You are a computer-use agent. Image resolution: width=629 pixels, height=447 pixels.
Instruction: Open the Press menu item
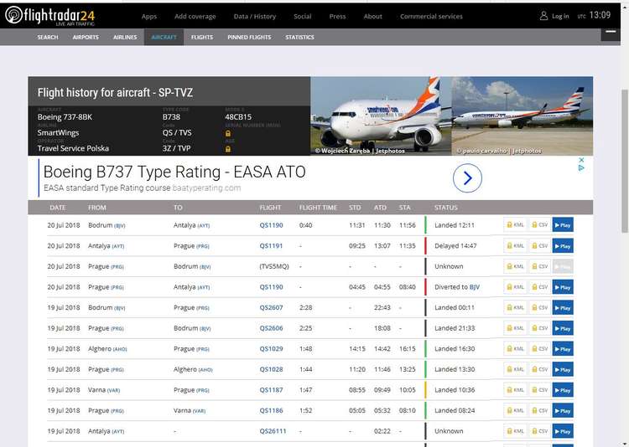pyautogui.click(x=337, y=17)
